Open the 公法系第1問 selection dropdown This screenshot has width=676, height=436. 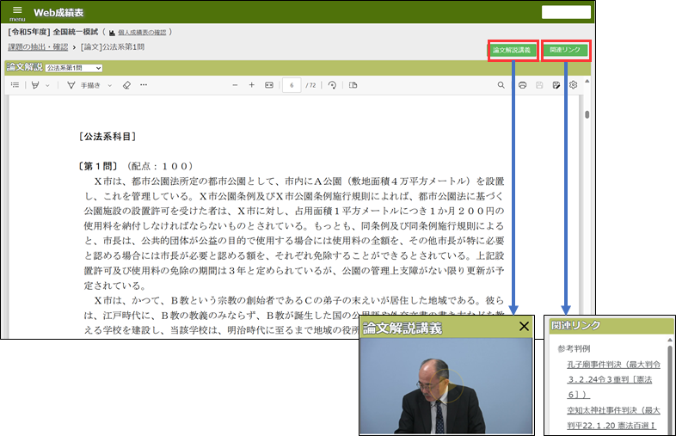[75, 67]
